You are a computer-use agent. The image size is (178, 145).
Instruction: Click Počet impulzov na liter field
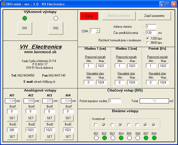[x=115, y=101]
